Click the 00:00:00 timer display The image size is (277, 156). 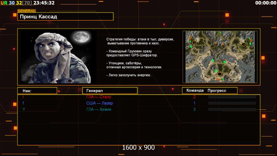(x=266, y=3)
